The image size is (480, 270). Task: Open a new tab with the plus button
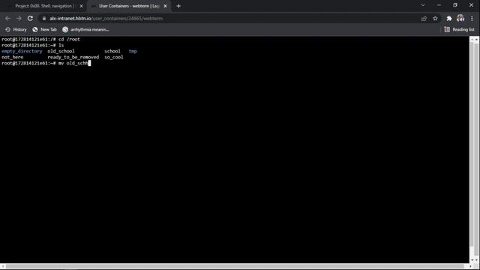178,6
